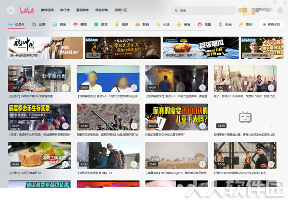The height and width of the screenshot is (205, 288).
Task: Open more options on the 04:07 video
Action: point(202,88)
